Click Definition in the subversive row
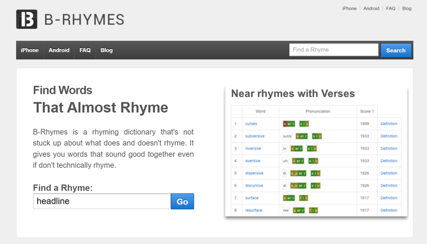427x244 pixels. click(x=389, y=136)
